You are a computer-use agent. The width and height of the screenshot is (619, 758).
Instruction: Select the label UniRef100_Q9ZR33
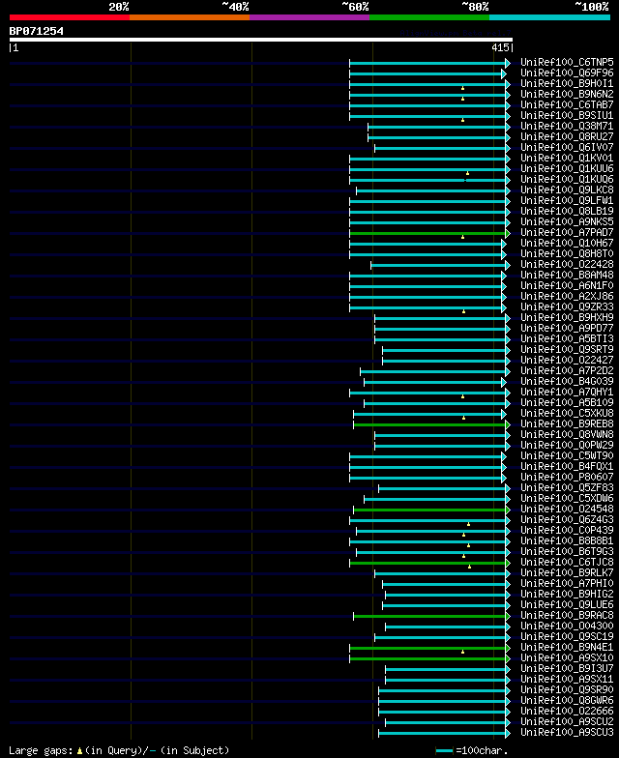pyautogui.click(x=567, y=307)
